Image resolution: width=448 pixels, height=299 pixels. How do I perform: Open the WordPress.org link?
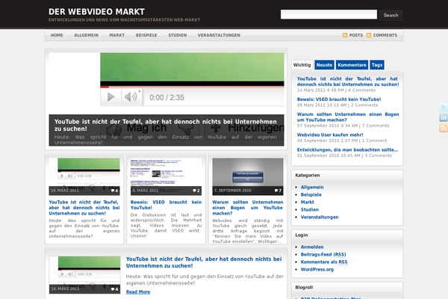point(317,269)
